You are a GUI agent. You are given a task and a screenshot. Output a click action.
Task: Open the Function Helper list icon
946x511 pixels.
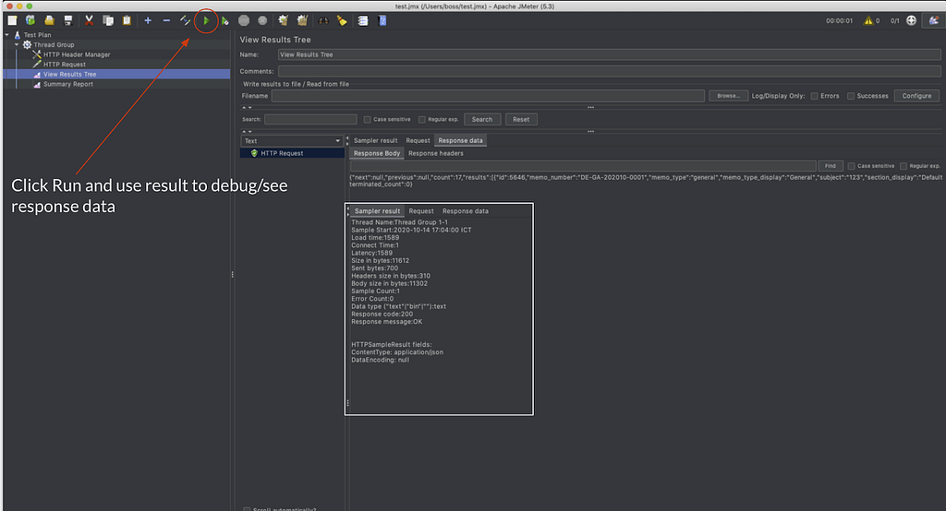pyautogui.click(x=362, y=20)
